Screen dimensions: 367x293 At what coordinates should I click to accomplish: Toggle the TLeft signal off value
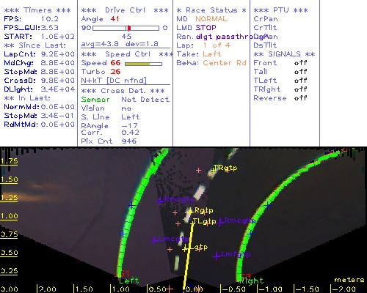[300, 81]
